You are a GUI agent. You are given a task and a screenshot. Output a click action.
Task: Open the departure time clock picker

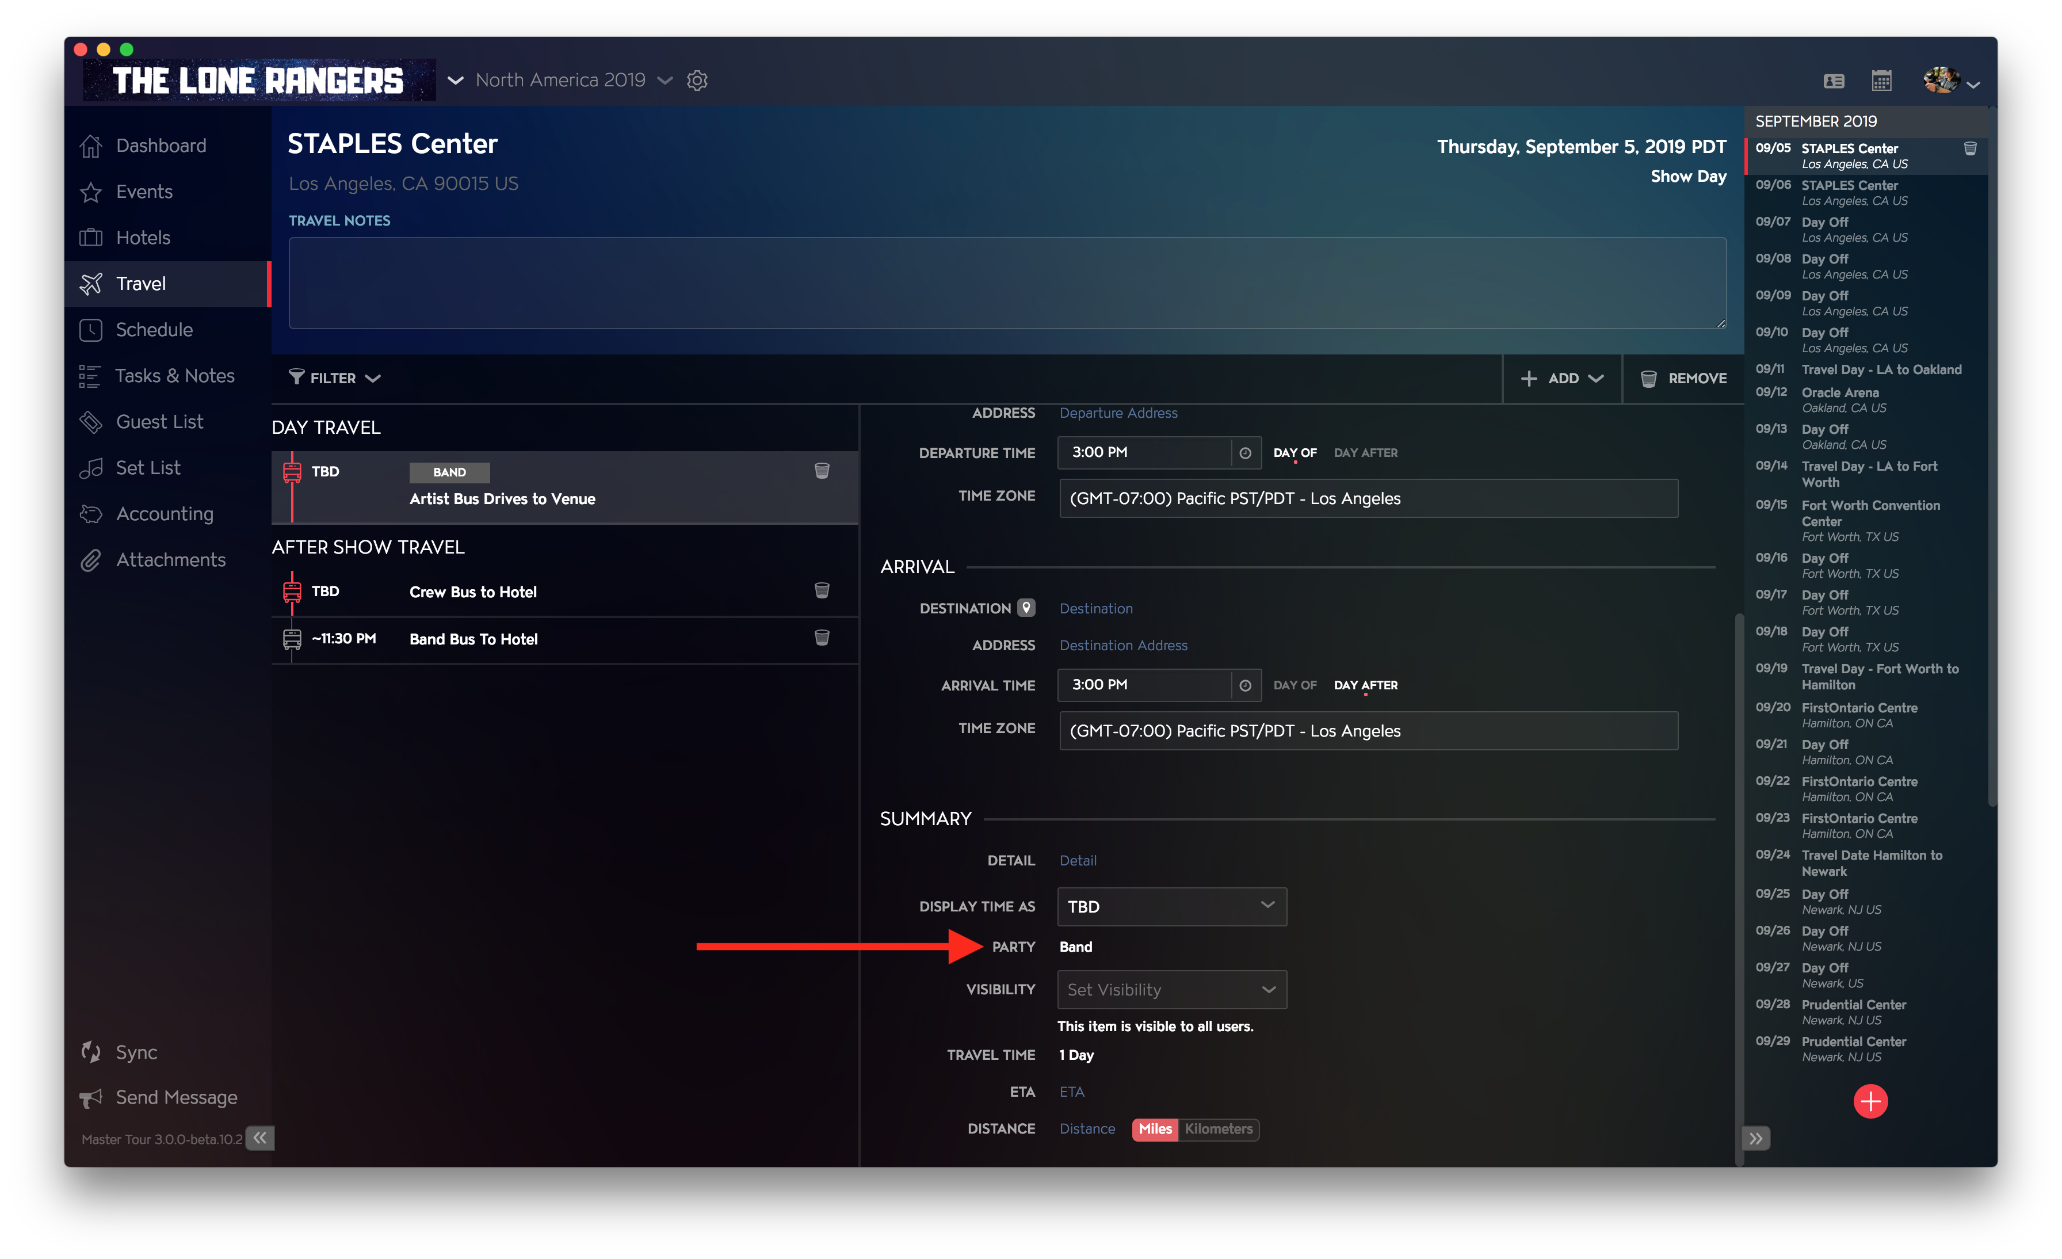(1245, 453)
